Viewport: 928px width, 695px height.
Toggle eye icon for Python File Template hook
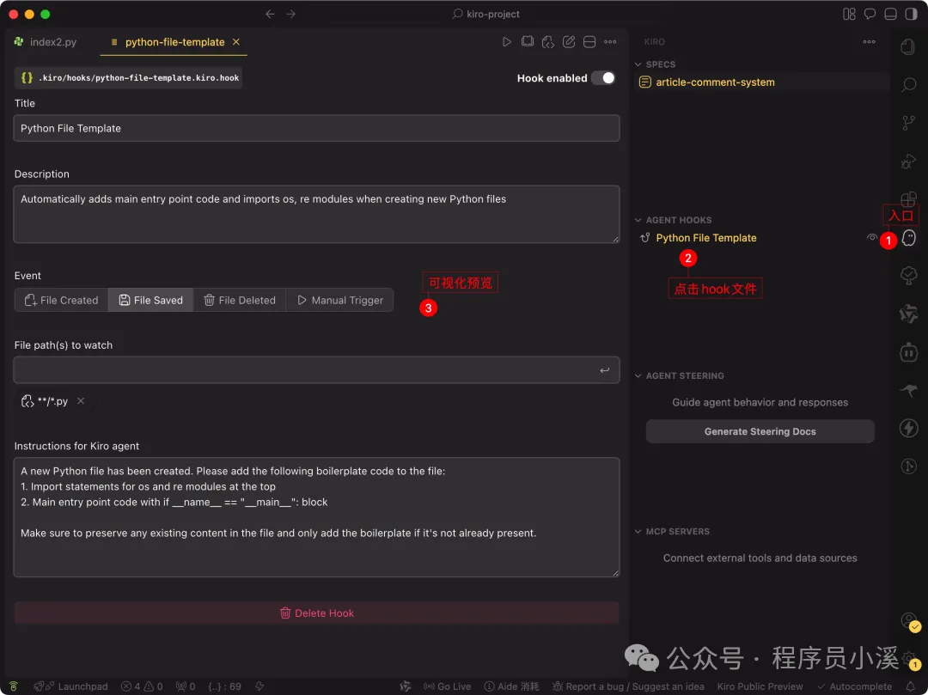pyautogui.click(x=872, y=238)
